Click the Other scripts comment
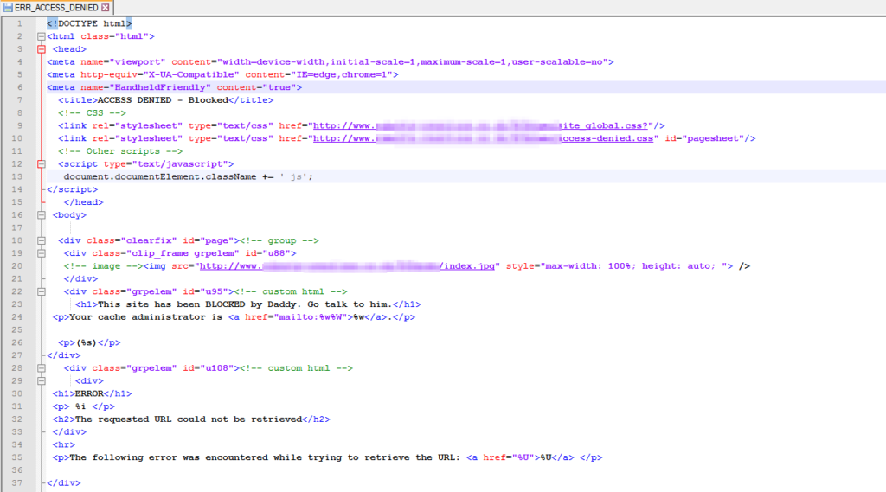Image resolution: width=886 pixels, height=492 pixels. tap(120, 151)
